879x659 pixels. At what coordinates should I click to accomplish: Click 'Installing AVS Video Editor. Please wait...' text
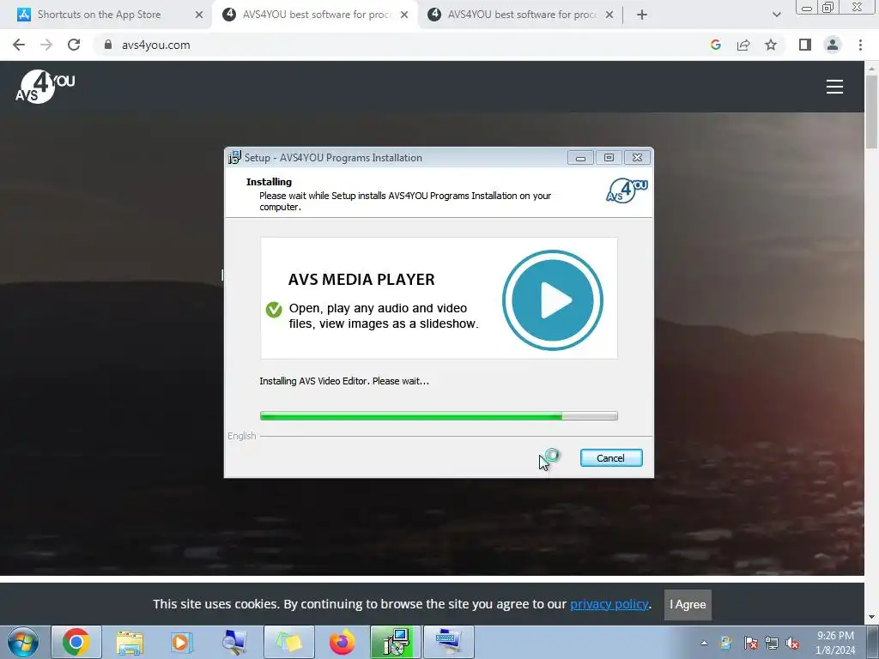pos(344,381)
